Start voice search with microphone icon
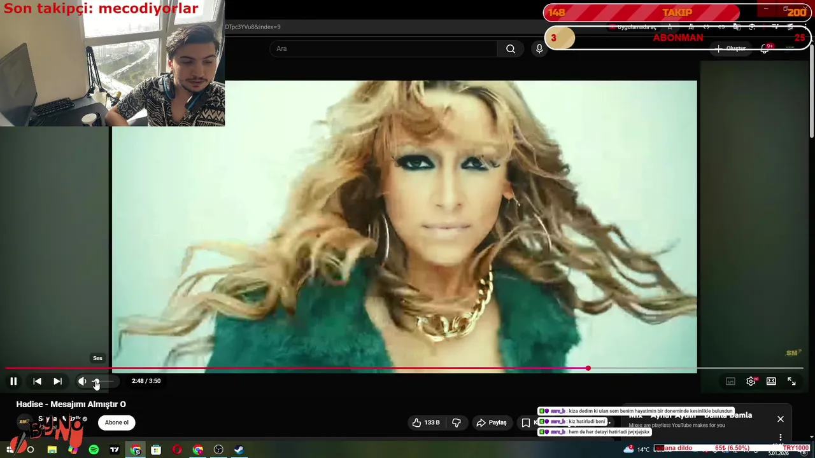 point(539,48)
